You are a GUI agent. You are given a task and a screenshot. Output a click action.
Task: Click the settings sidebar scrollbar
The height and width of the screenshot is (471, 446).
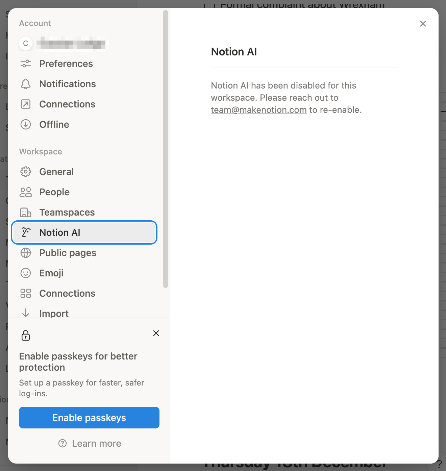click(165, 149)
